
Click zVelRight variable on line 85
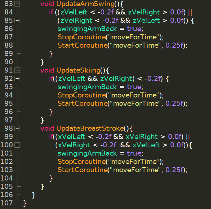click(76, 21)
